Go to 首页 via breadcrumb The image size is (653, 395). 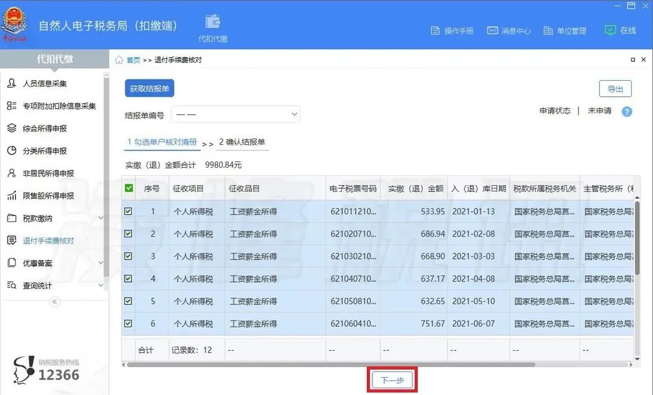(133, 60)
